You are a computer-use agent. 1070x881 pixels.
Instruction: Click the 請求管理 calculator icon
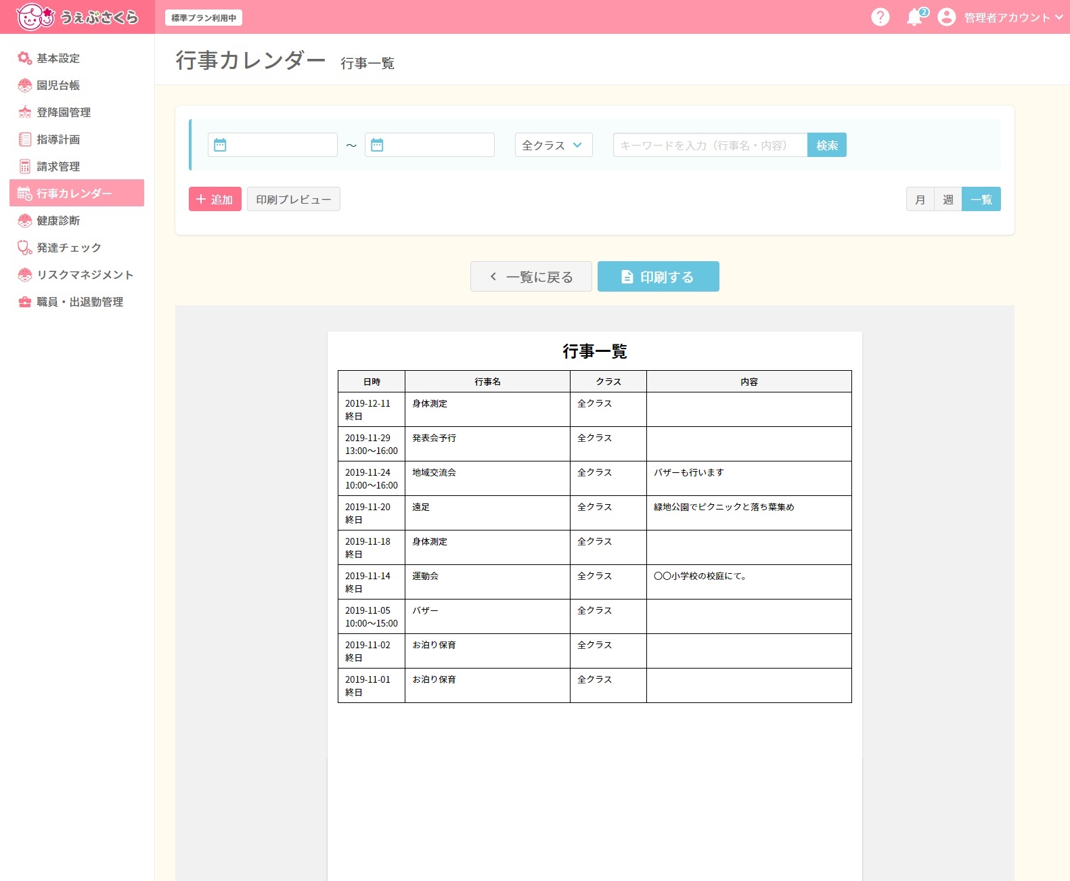[25, 166]
